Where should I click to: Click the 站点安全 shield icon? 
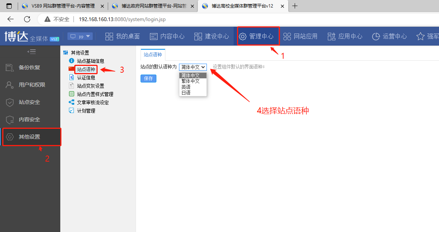pyautogui.click(x=9, y=102)
